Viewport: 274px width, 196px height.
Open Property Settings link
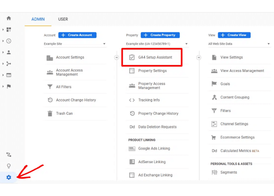[x=152, y=71]
